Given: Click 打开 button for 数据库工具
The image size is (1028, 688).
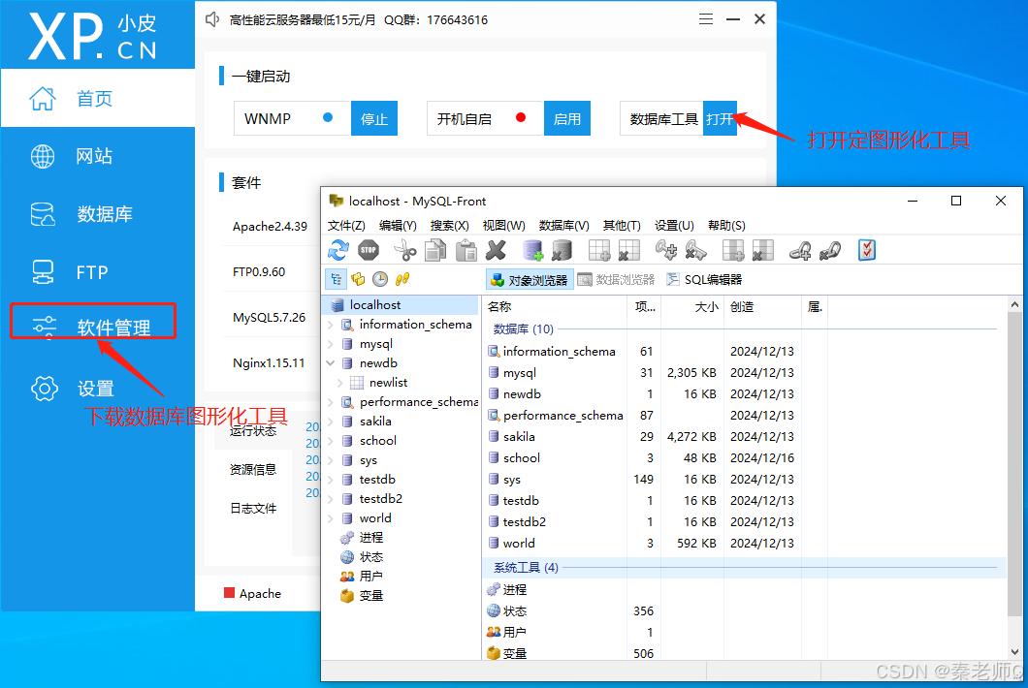Looking at the screenshot, I should pyautogui.click(x=720, y=118).
